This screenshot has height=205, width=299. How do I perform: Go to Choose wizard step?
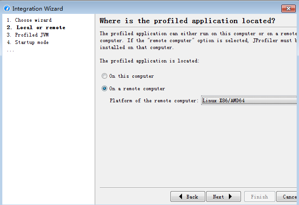[29, 20]
